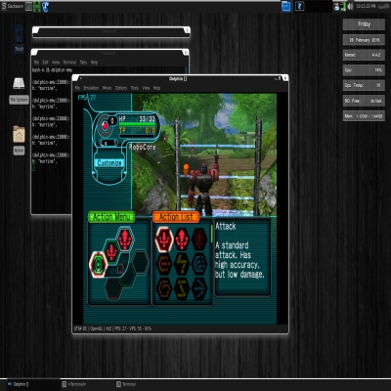Click the Mem usage widget
Screen dimensions: 391x391
coord(364,116)
